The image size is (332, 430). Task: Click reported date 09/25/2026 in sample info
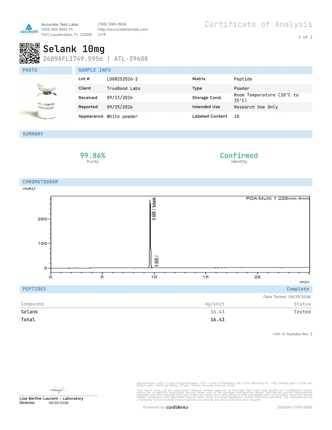[120, 107]
